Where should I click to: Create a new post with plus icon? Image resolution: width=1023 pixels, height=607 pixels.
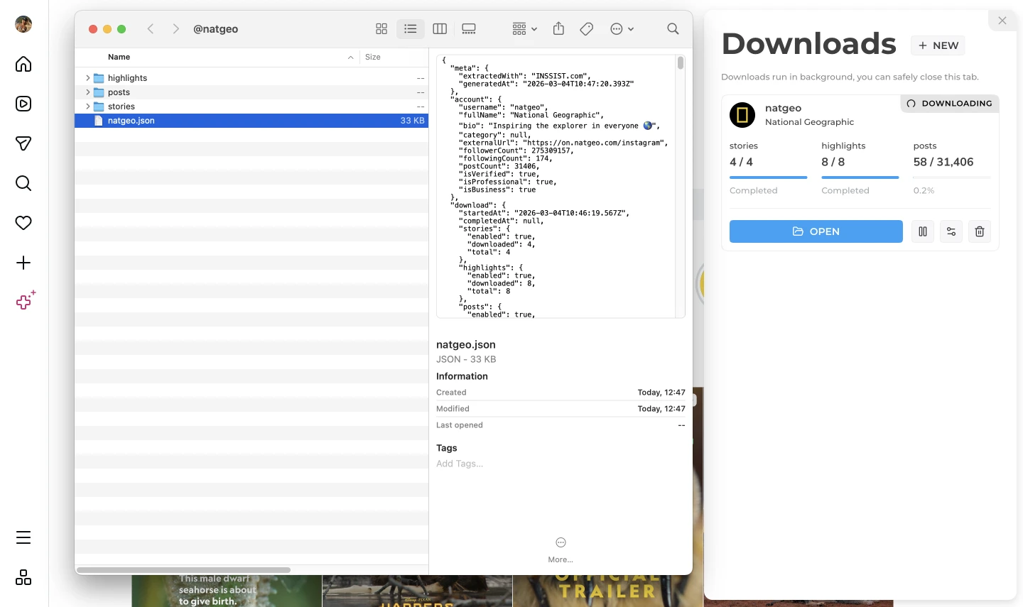[23, 263]
